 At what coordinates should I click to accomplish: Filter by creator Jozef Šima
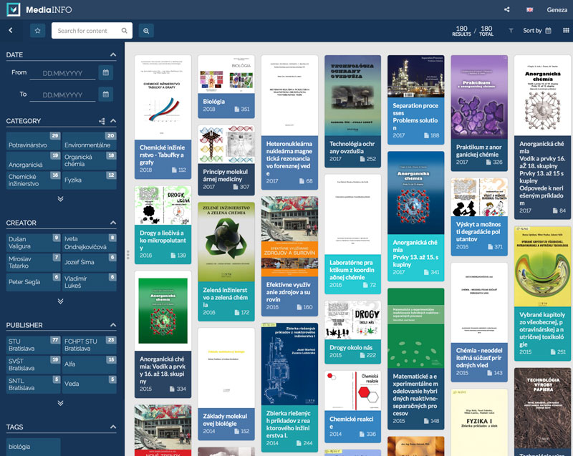click(x=89, y=262)
